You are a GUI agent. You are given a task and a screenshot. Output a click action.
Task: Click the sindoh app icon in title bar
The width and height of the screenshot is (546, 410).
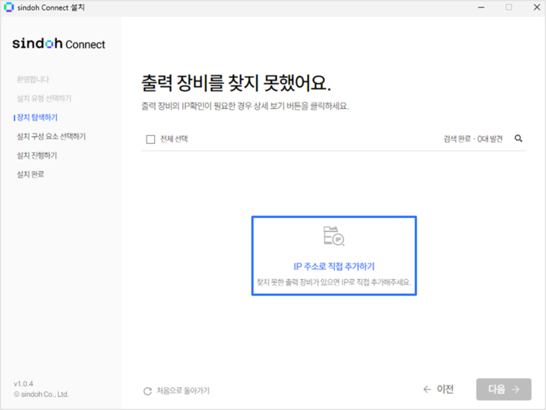pyautogui.click(x=8, y=7)
